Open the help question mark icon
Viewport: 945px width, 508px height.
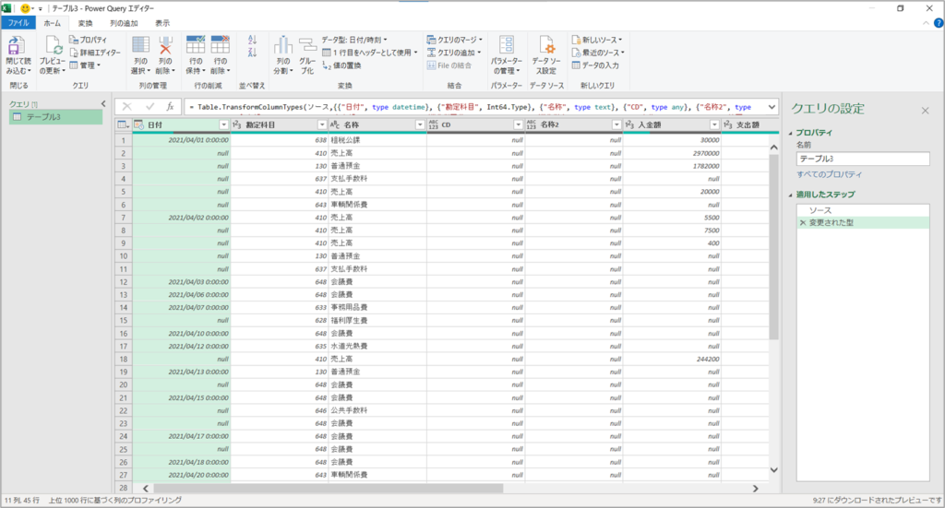[939, 23]
